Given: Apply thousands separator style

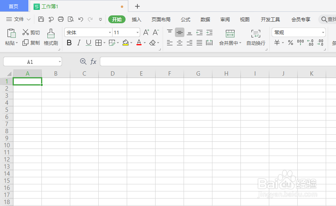Looking at the screenshot, I should pyautogui.click(x=300, y=43).
